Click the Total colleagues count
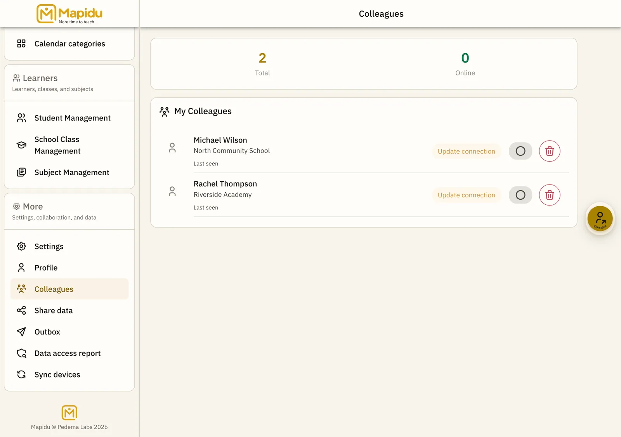Viewport: 621px width, 437px height. [x=262, y=58]
